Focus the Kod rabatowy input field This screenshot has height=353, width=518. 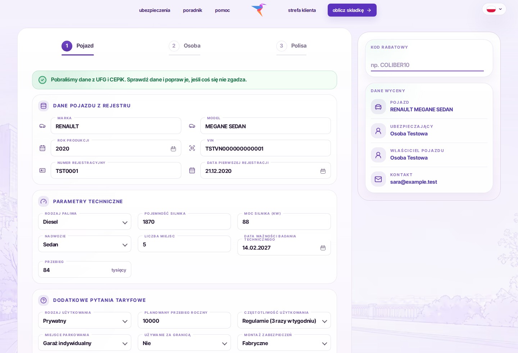click(427, 65)
